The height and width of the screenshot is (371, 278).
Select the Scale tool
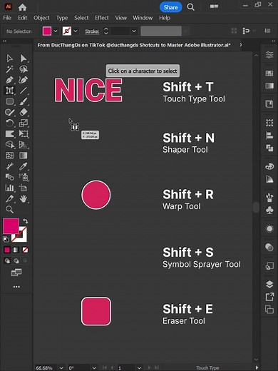[24, 123]
